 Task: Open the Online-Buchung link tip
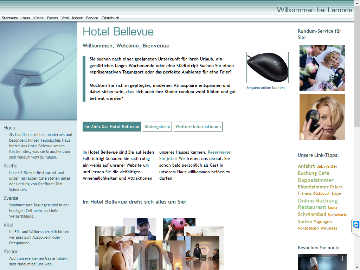pos(317,201)
